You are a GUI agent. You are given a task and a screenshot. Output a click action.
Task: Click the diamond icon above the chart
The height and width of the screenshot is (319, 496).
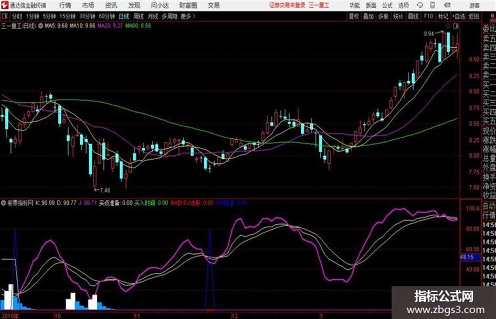coord(448,26)
